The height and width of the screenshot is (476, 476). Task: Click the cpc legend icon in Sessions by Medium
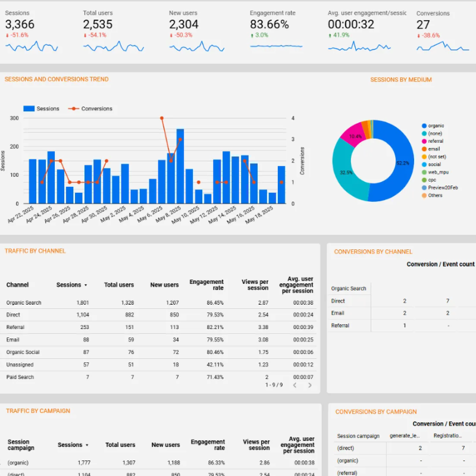point(423,179)
